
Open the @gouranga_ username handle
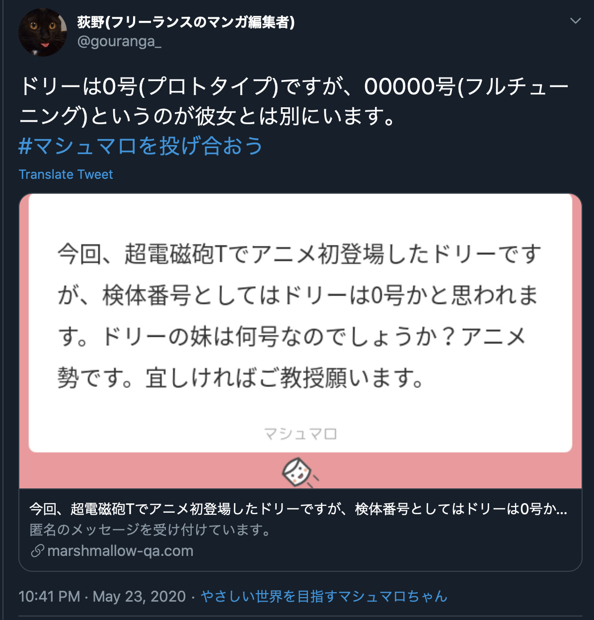(x=119, y=41)
